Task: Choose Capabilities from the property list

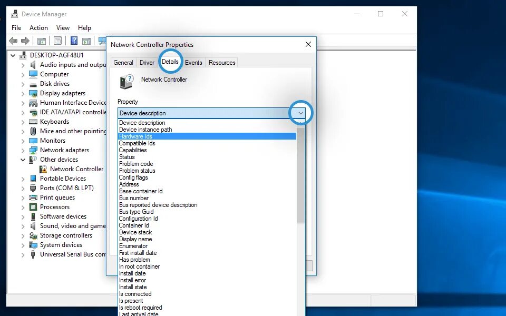Action: [207, 150]
